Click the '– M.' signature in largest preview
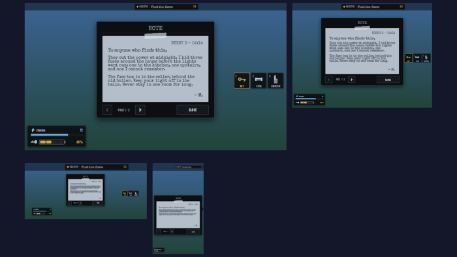457x257 pixels. click(198, 95)
